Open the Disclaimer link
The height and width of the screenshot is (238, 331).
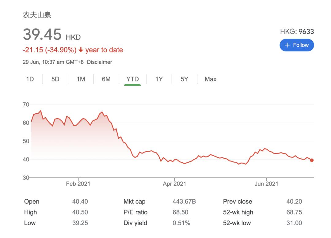point(100,62)
